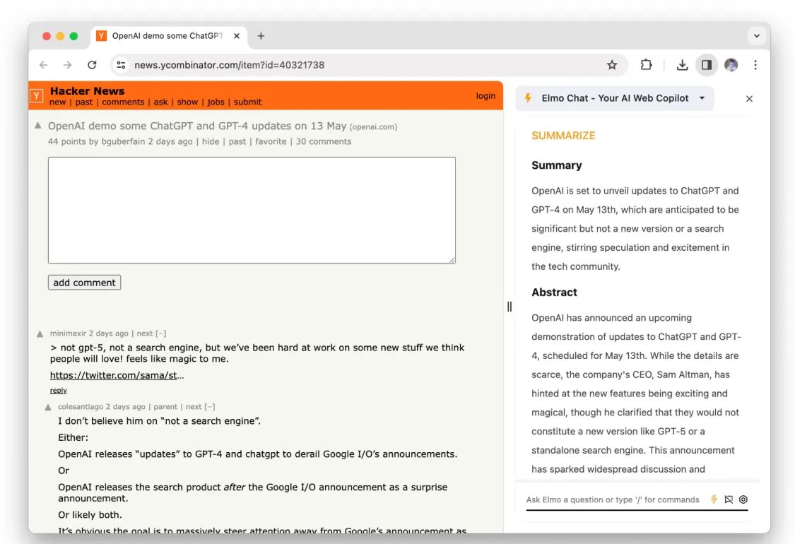Click 'parent' on colesantiago's comment

(165, 407)
